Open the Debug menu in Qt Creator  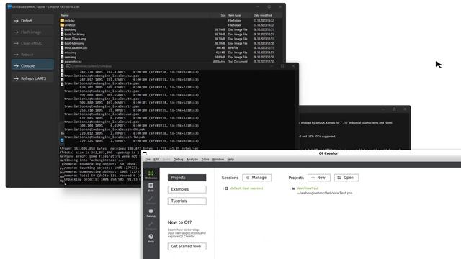178,160
